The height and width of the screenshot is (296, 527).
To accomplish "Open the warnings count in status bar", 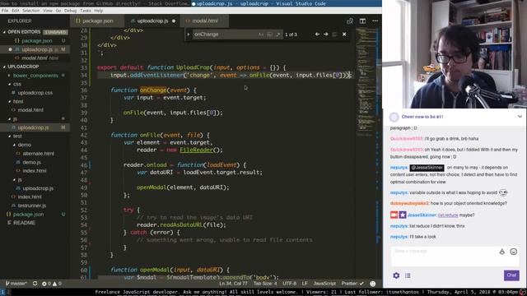I will (57, 284).
